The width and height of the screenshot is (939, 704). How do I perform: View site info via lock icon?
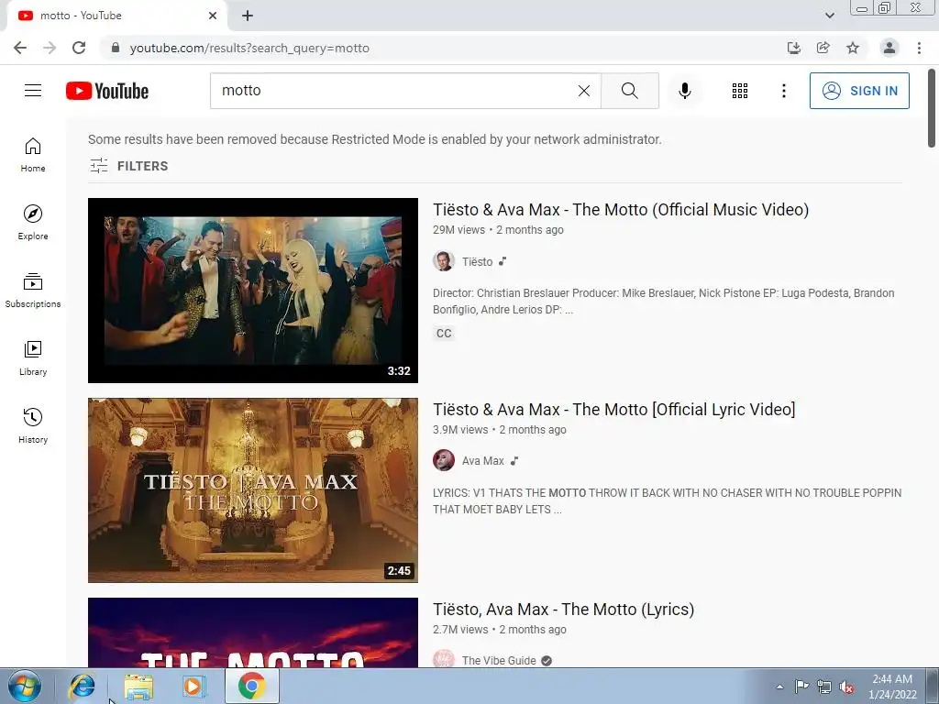[116, 48]
